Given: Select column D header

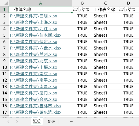Looking at the screenshot, I should (128, 3).
